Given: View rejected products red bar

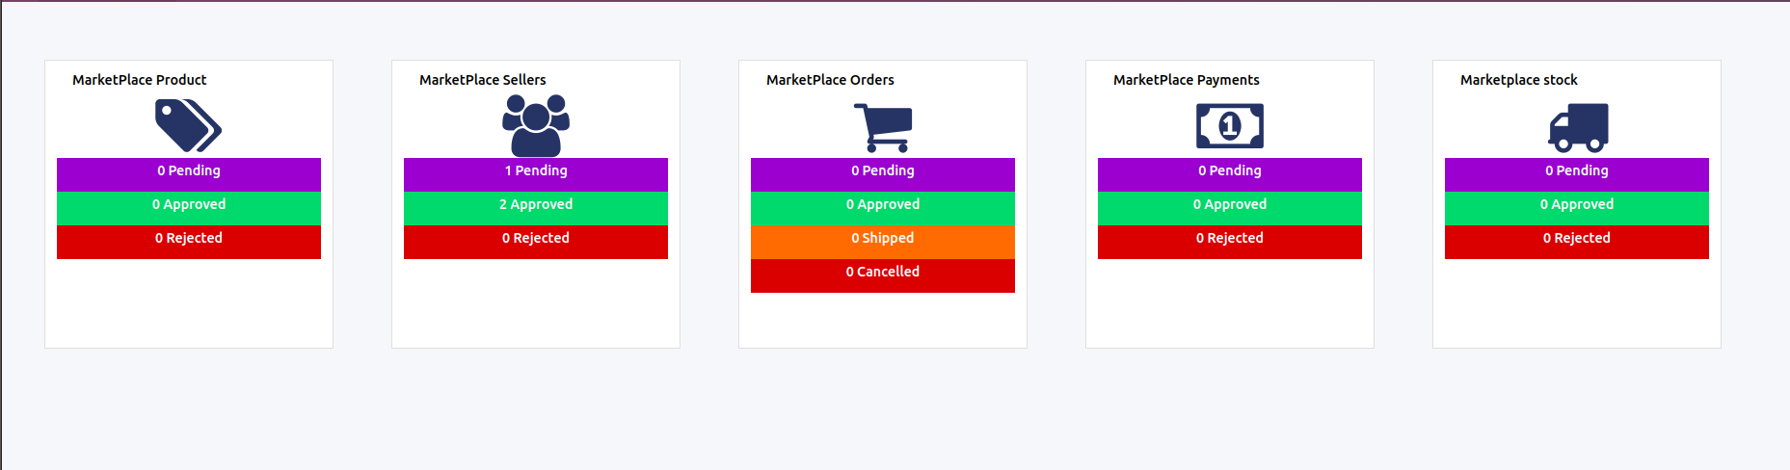Looking at the screenshot, I should click(x=189, y=239).
